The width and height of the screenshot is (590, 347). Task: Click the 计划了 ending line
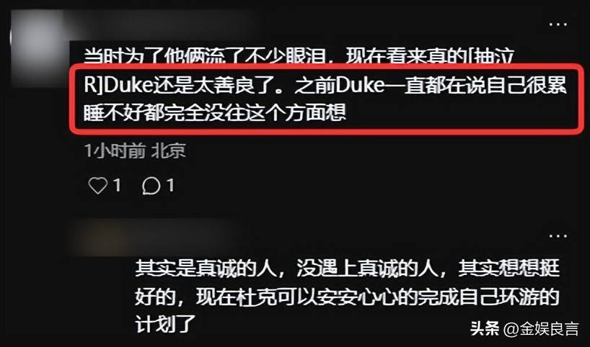coord(166,323)
